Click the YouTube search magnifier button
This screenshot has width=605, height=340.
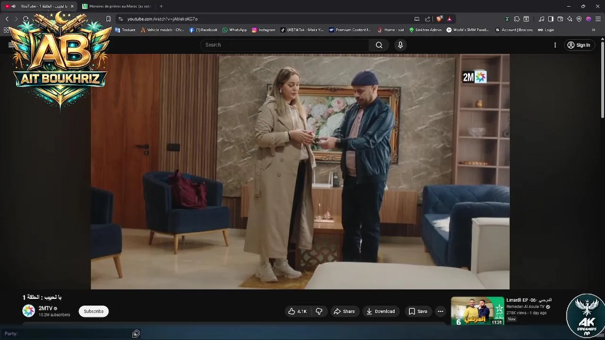coord(379,45)
